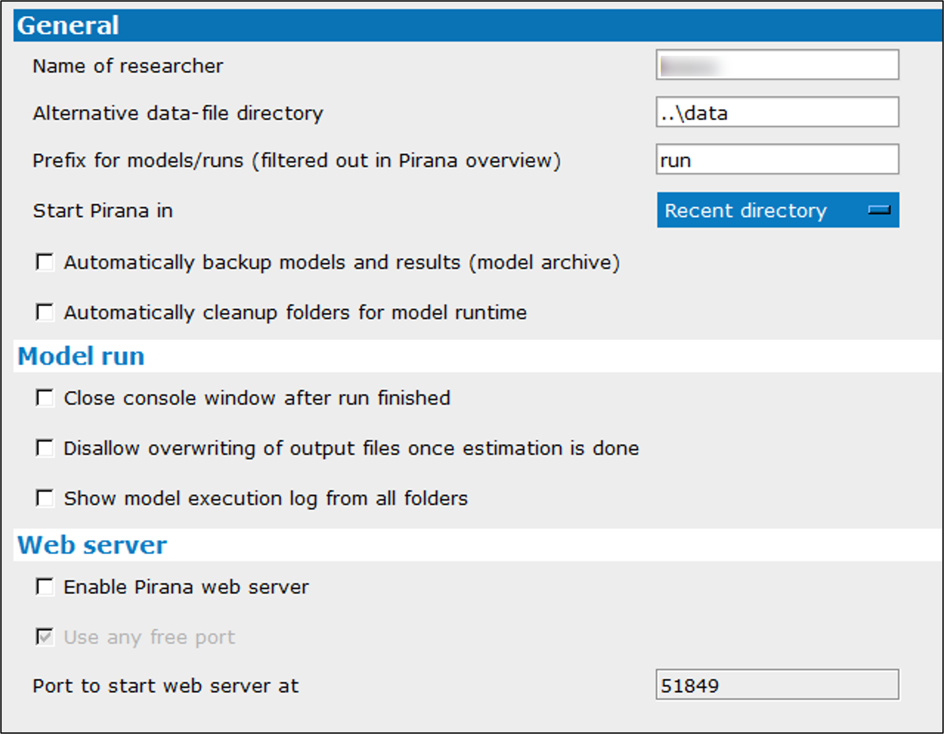This screenshot has width=944, height=734.
Task: Edit the Alternative data-file directory field
Action: pos(777,112)
